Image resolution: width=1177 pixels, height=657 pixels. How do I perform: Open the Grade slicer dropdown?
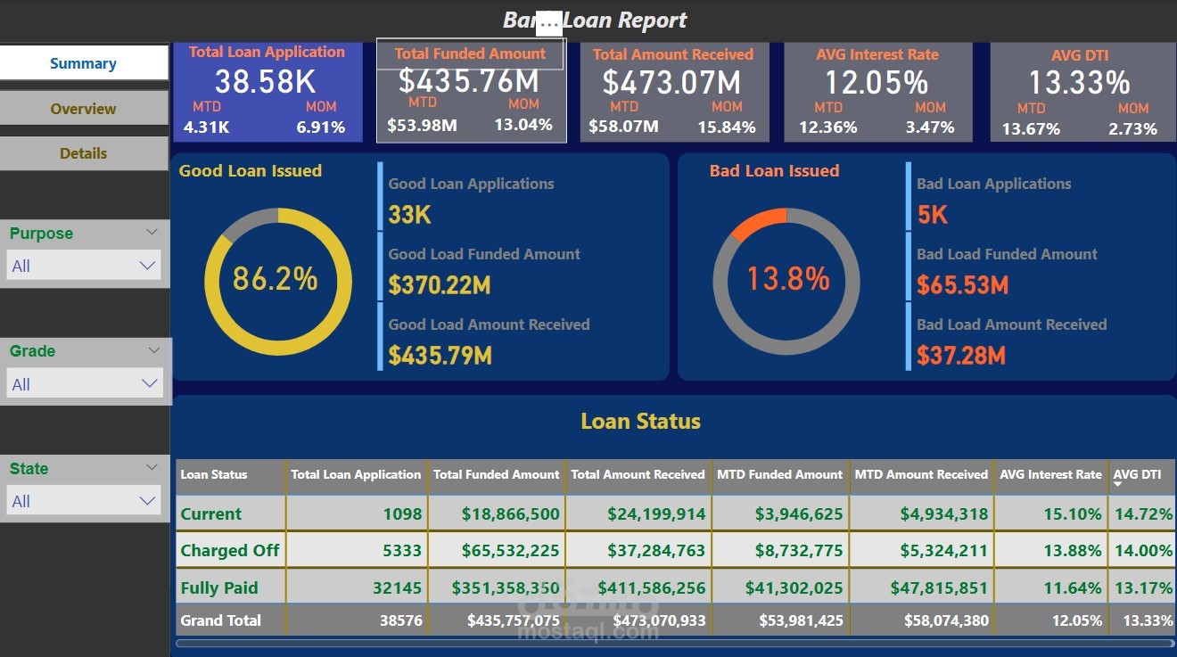[x=149, y=383]
